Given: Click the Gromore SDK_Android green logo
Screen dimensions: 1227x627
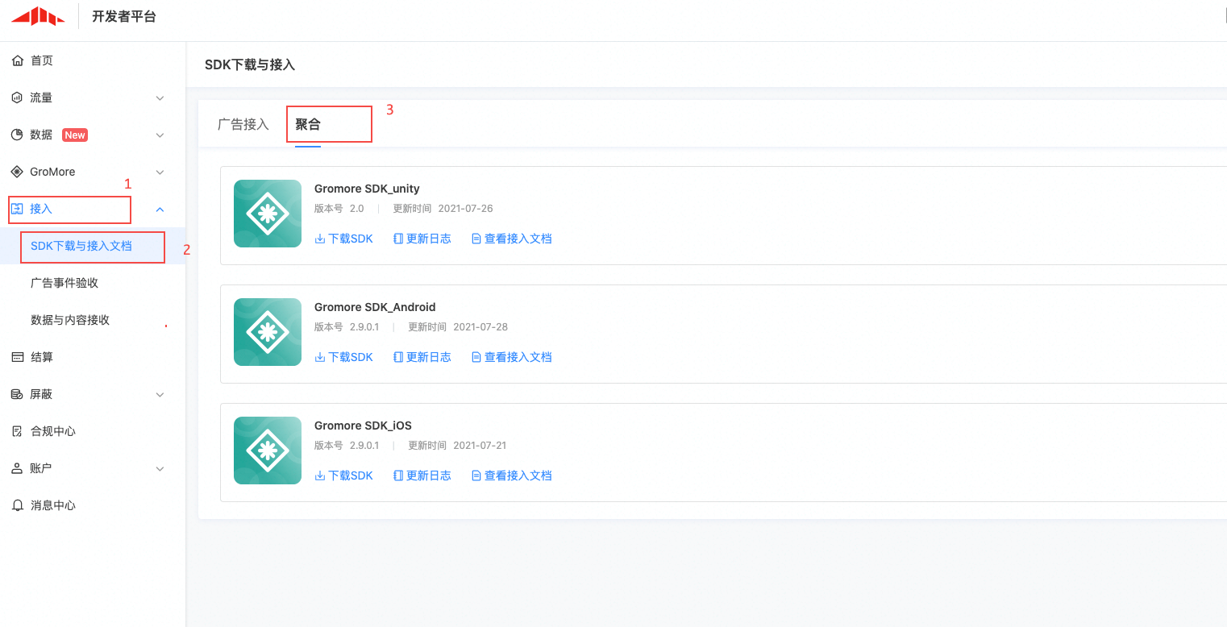Looking at the screenshot, I should [268, 332].
